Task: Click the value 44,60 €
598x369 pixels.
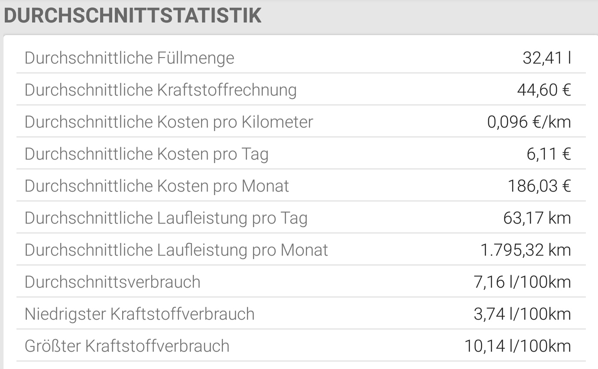Action: click(x=545, y=90)
